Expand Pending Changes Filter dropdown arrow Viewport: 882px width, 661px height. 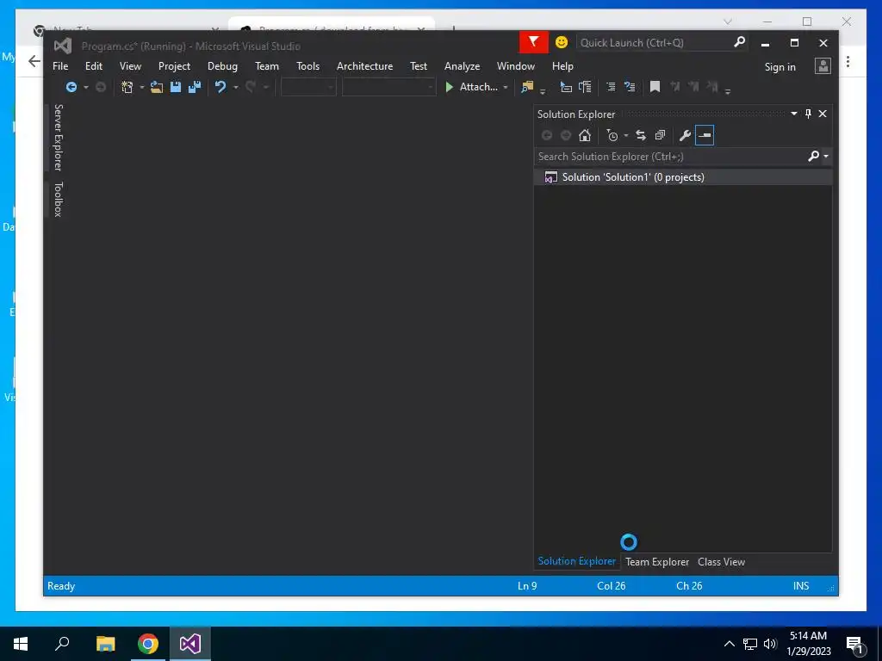tap(625, 136)
